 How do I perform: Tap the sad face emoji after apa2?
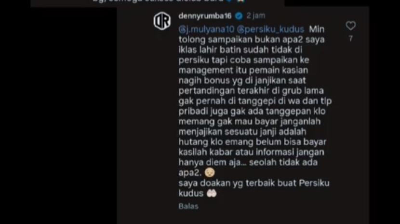click(210, 173)
